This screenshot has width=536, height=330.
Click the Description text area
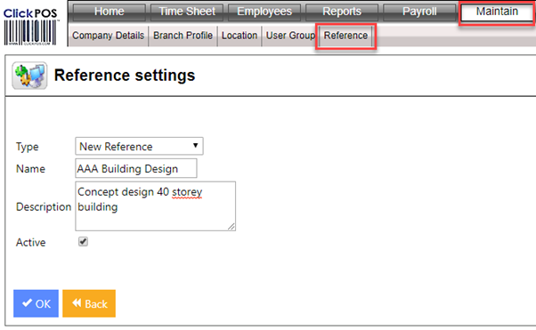tap(156, 206)
